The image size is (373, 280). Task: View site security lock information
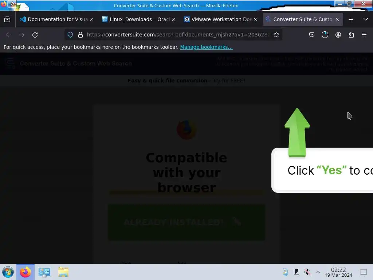click(x=81, y=35)
